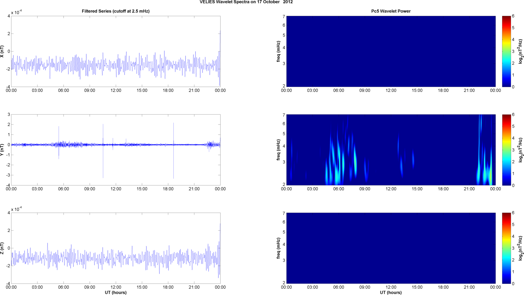
Task: Click the '6' tick atop the middle colorbar
Action: click(x=513, y=114)
